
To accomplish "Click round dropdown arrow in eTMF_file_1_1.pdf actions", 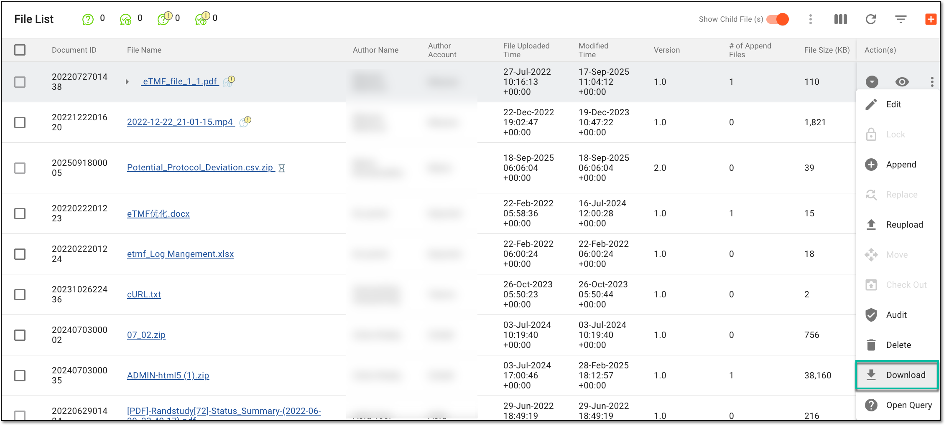I will pos(872,82).
